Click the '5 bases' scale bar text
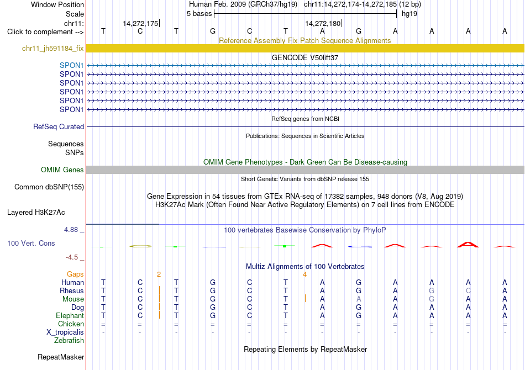The image size is (525, 370). click(x=199, y=14)
